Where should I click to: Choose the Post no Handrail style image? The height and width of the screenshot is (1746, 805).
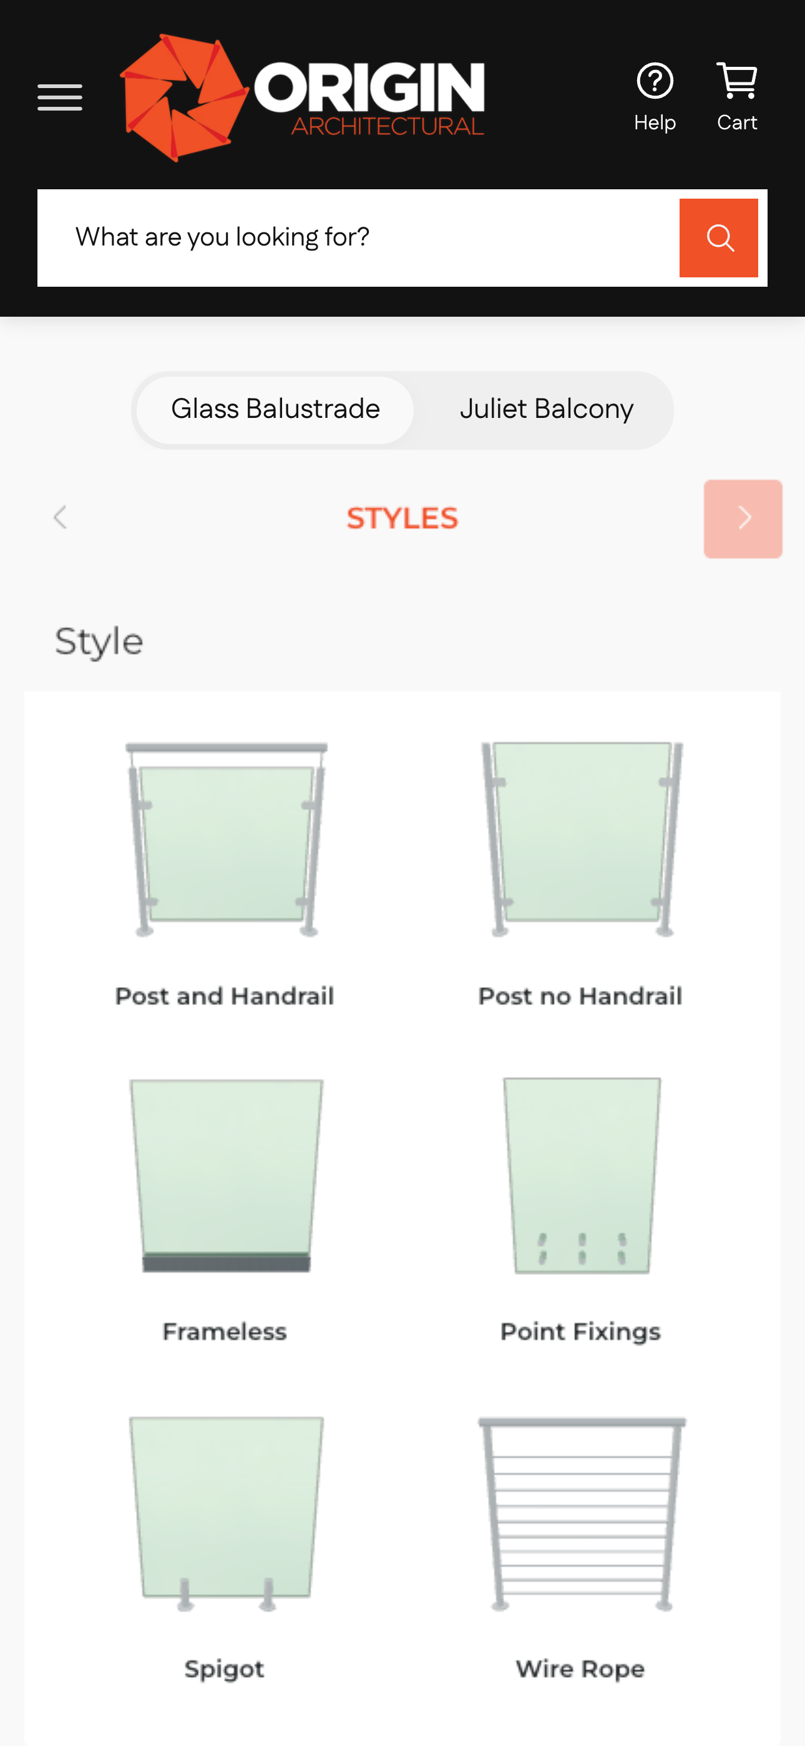(x=581, y=839)
